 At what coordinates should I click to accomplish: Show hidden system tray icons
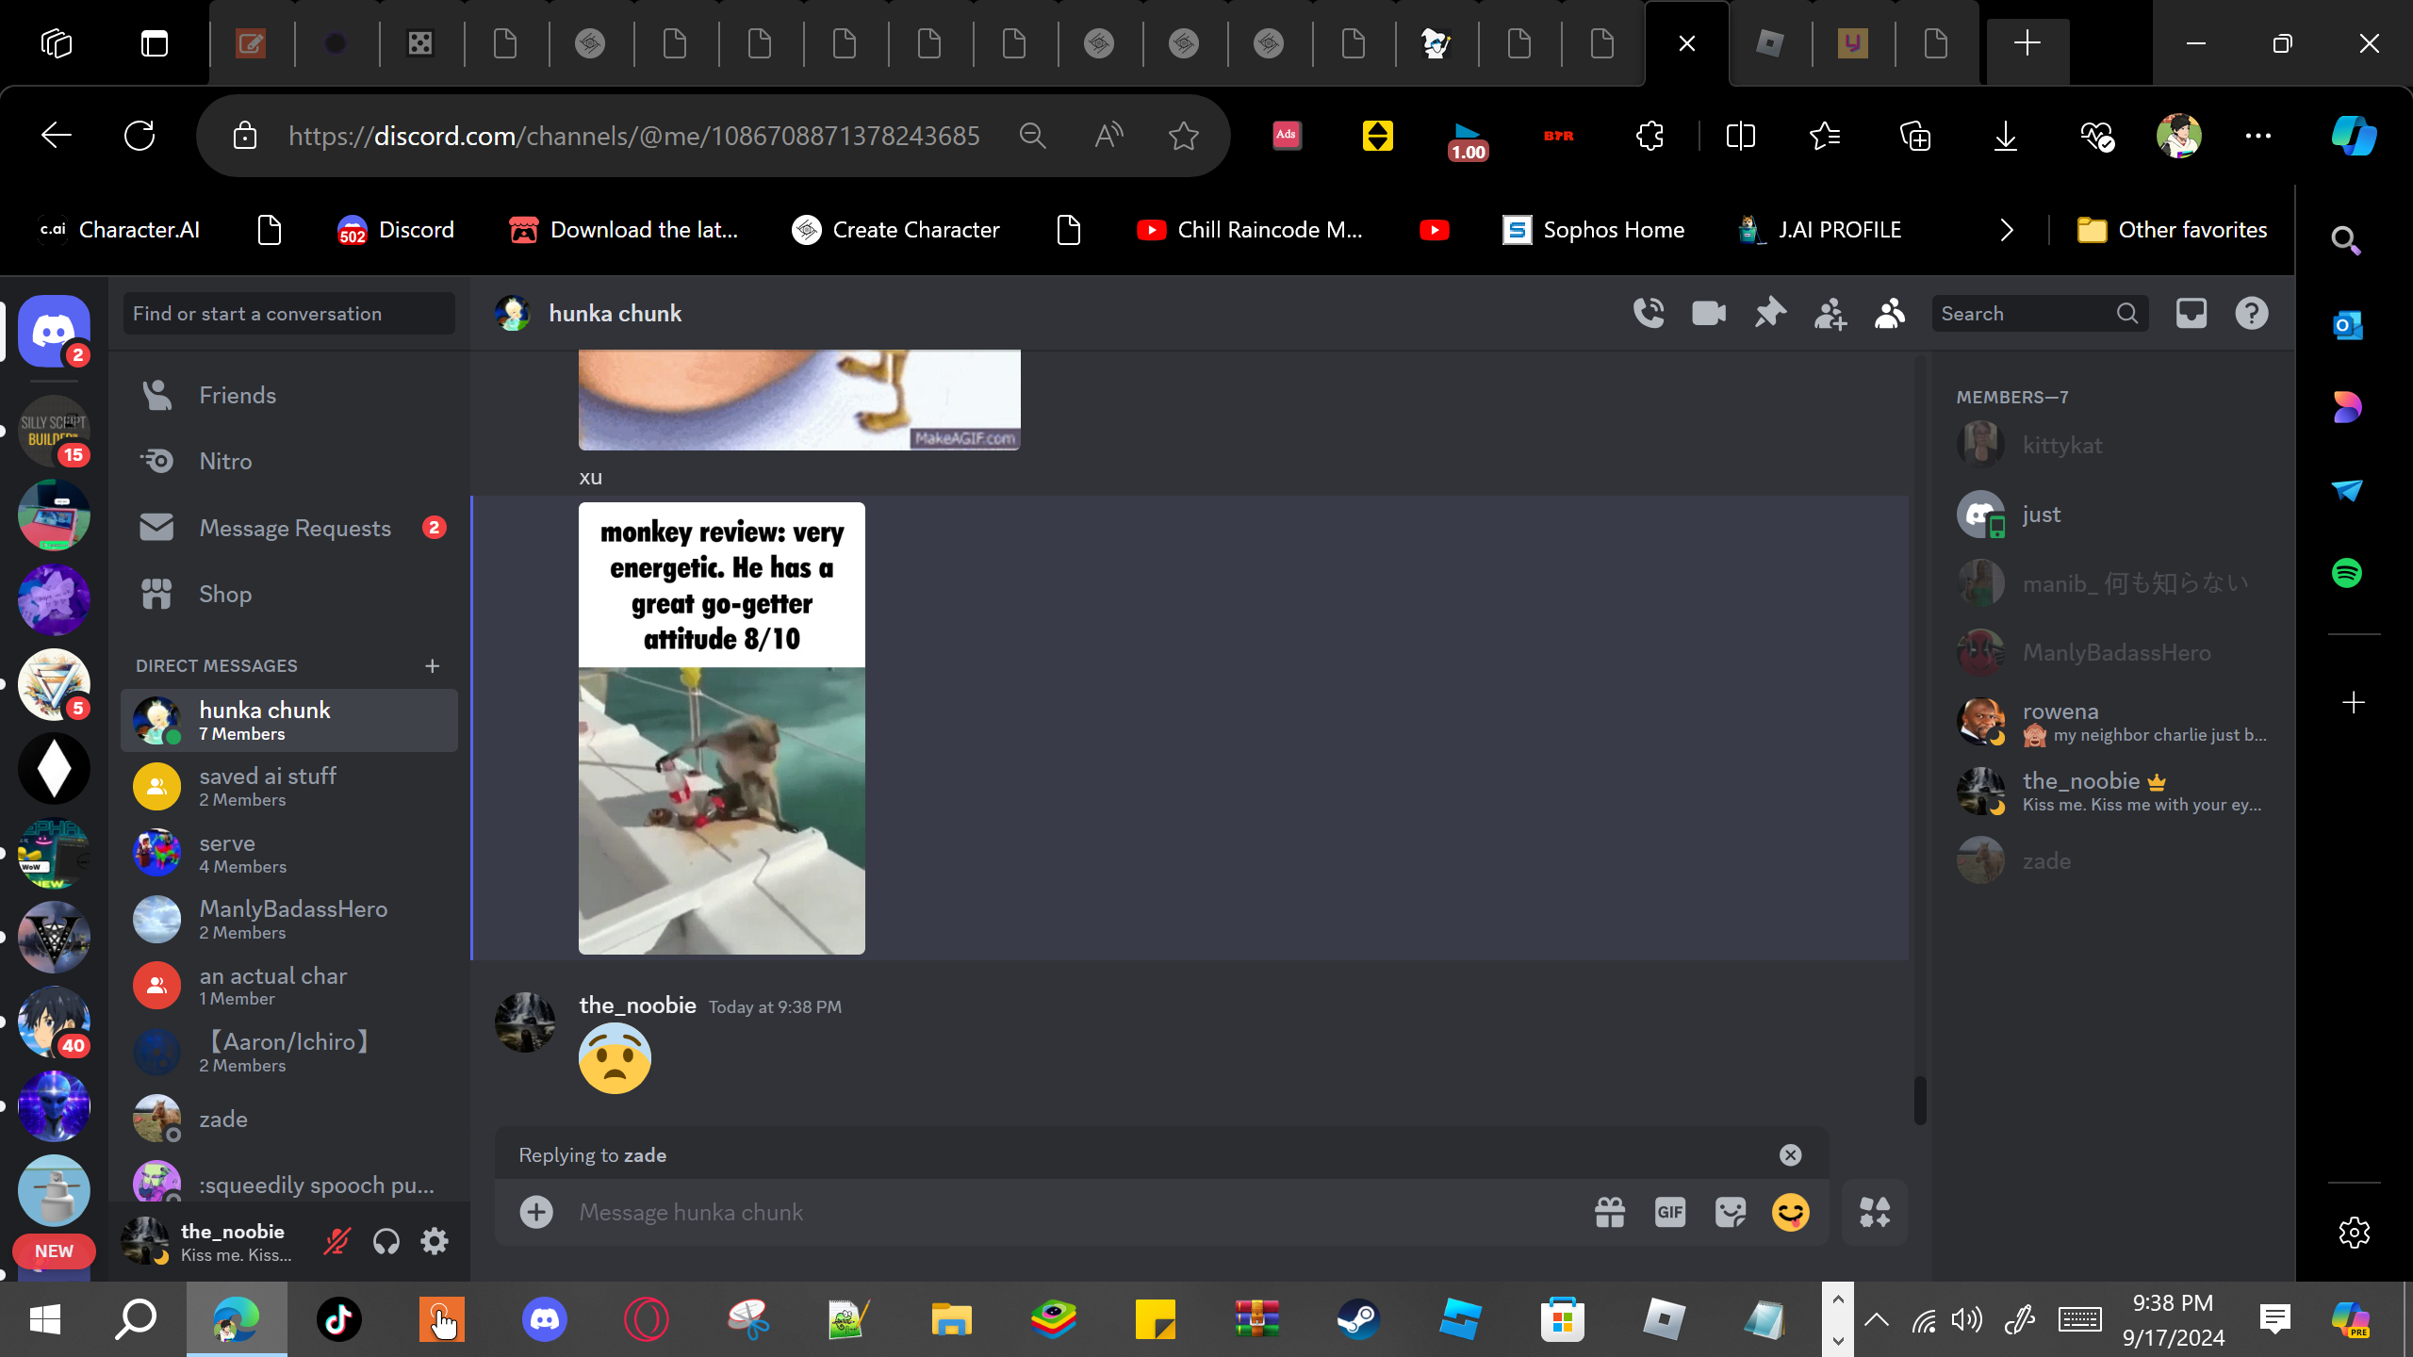1876,1319
